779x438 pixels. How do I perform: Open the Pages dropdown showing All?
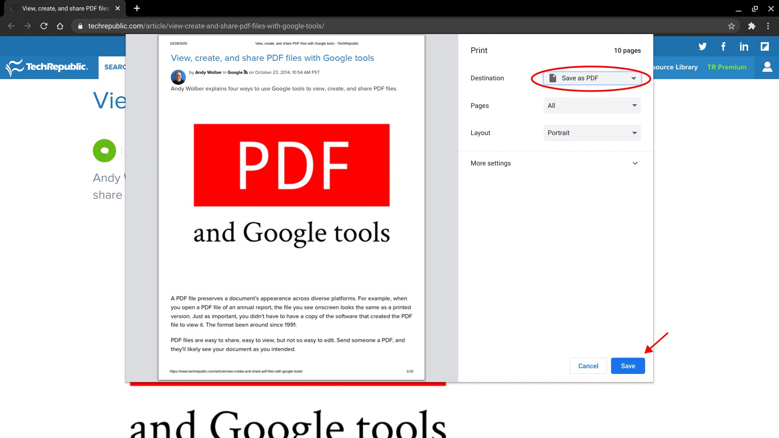[592, 105]
